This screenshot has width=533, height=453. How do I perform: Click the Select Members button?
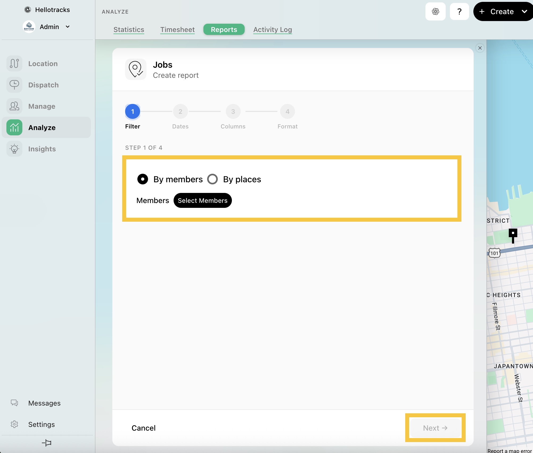point(203,200)
